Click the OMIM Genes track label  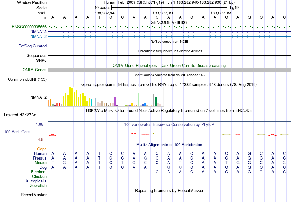(35, 70)
